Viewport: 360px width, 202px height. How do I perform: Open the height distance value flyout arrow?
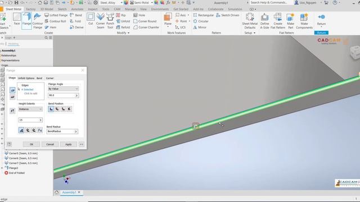(40, 120)
